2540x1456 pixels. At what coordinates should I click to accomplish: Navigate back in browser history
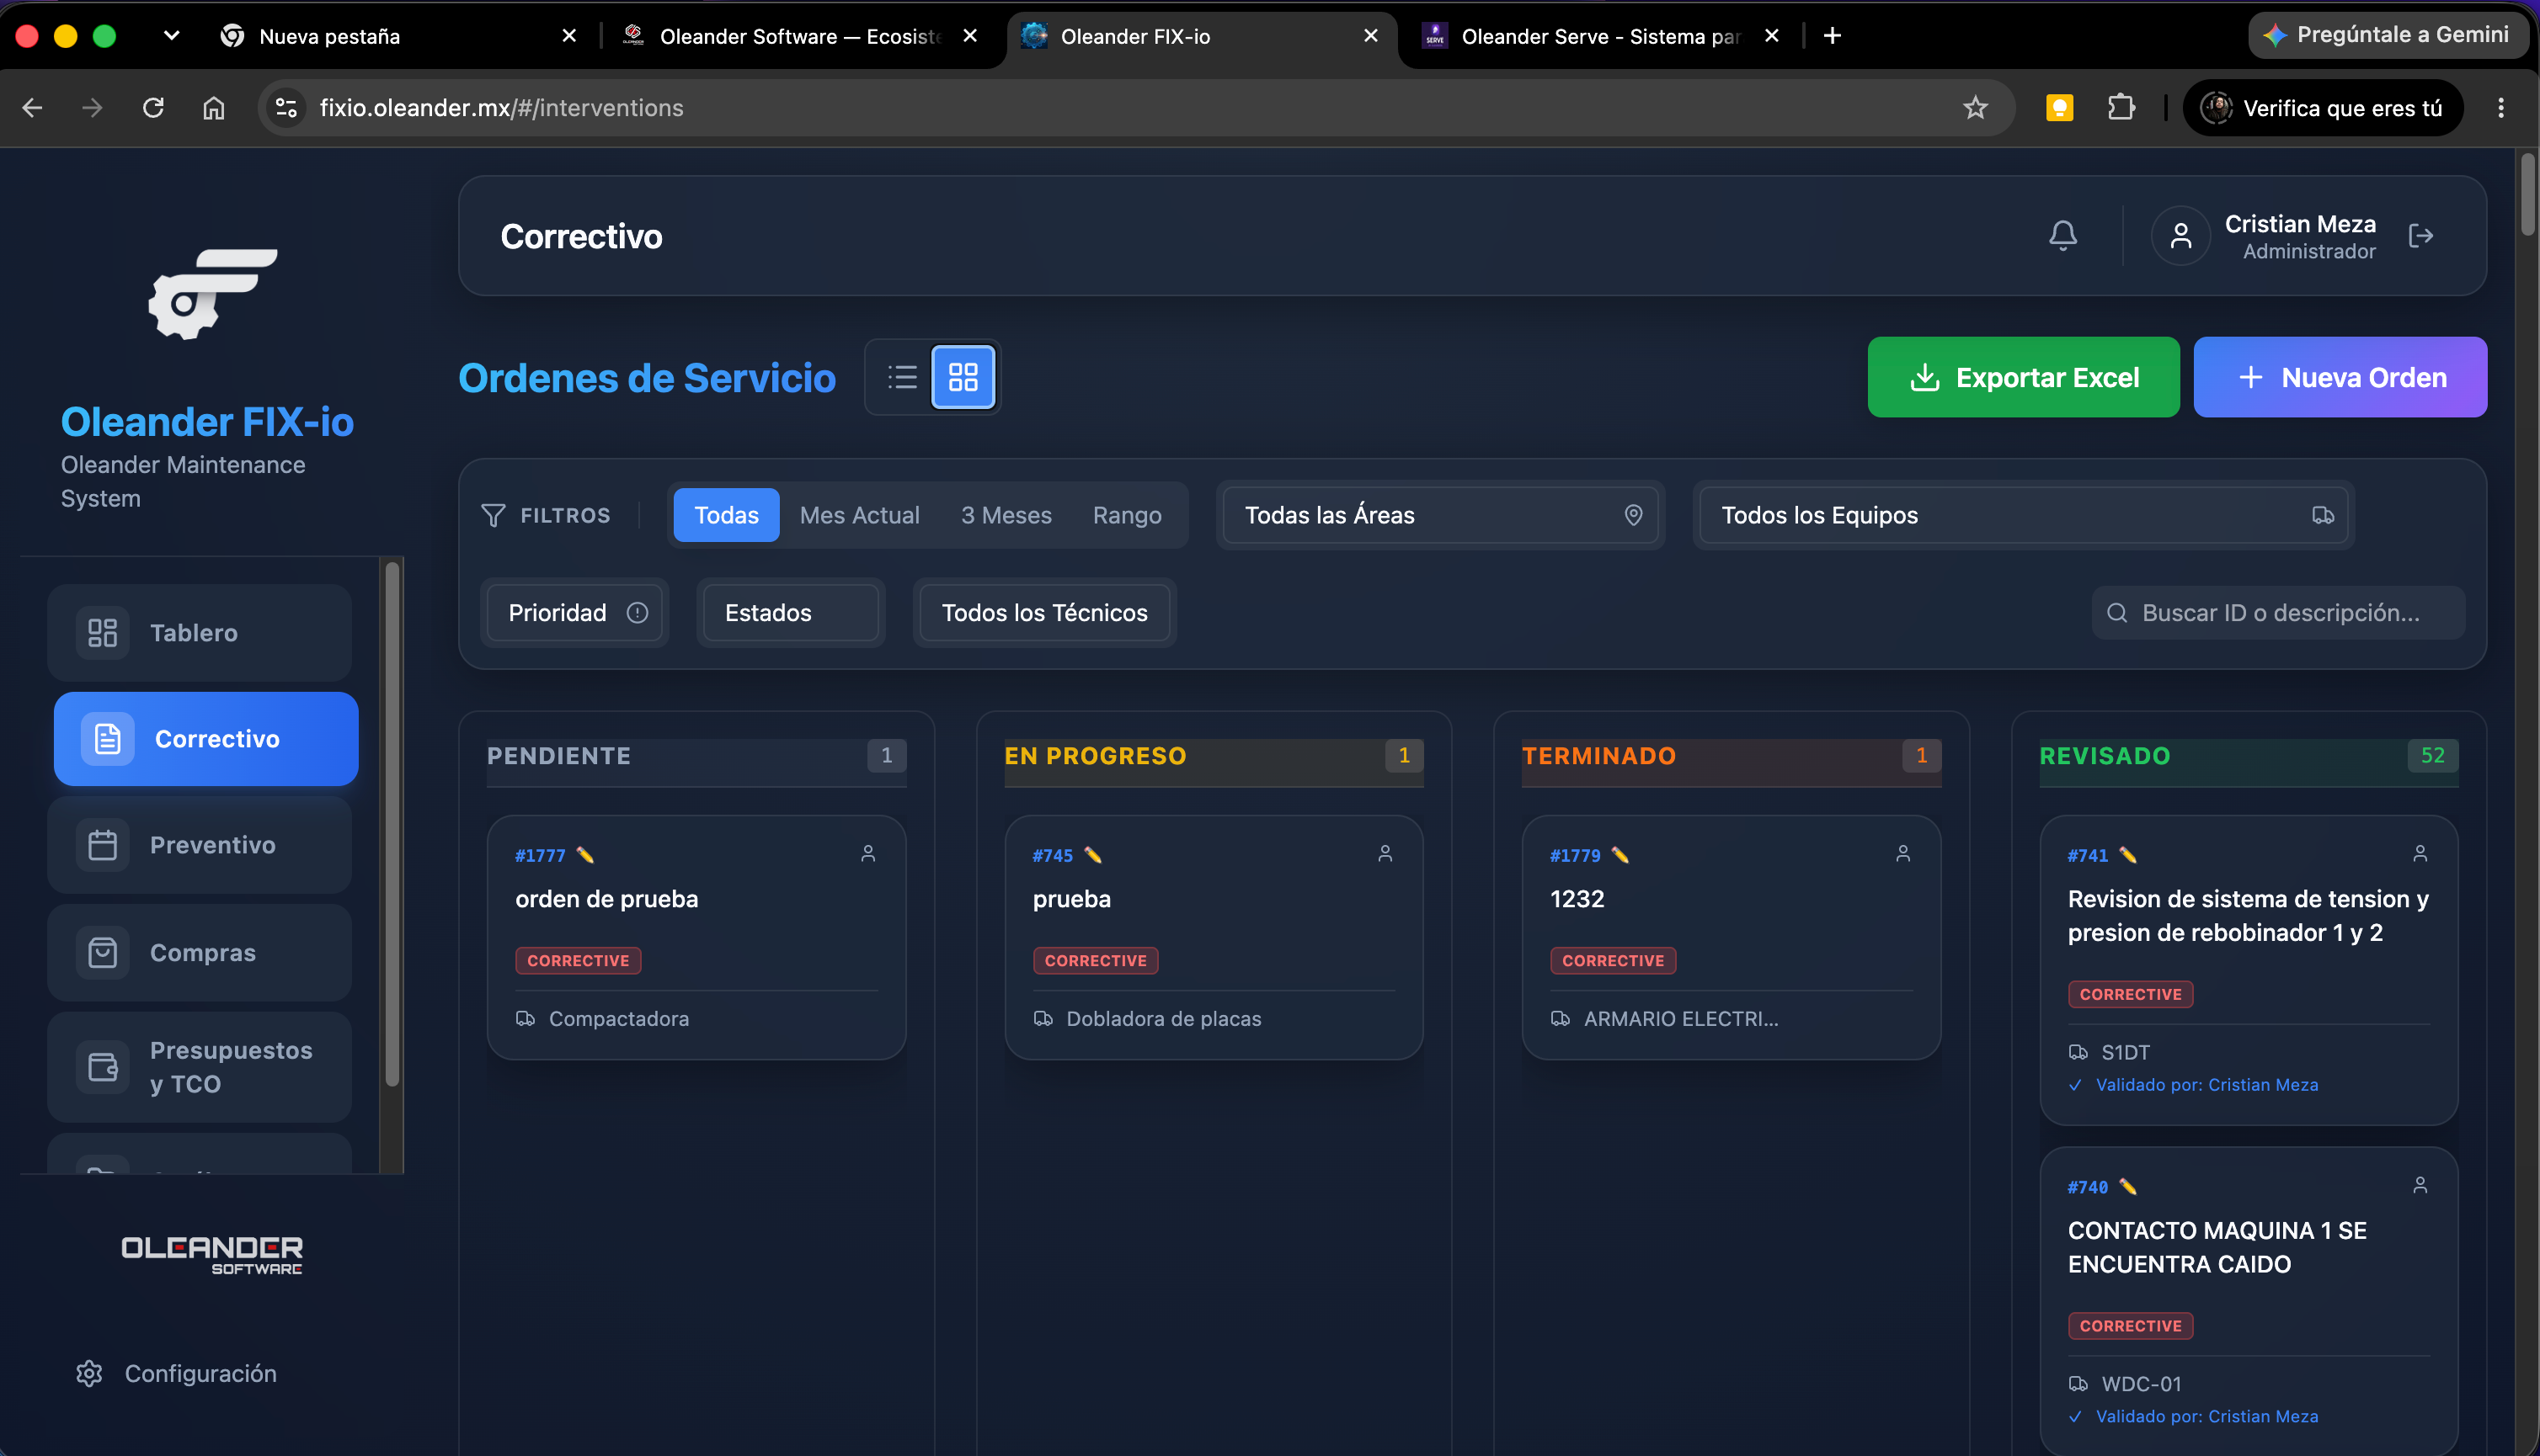point(32,108)
